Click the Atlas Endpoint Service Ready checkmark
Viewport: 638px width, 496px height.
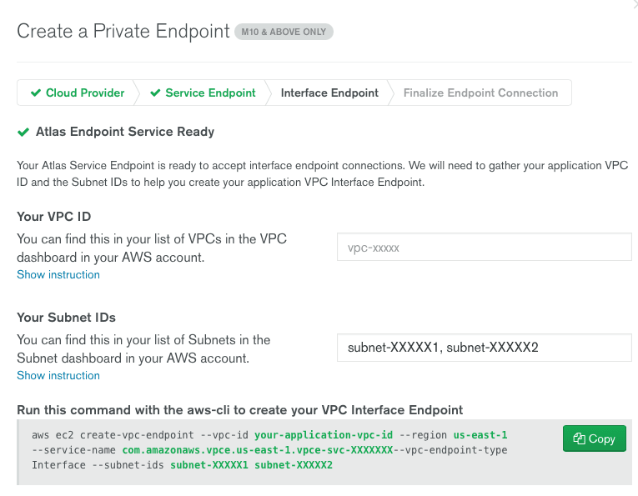point(23,132)
